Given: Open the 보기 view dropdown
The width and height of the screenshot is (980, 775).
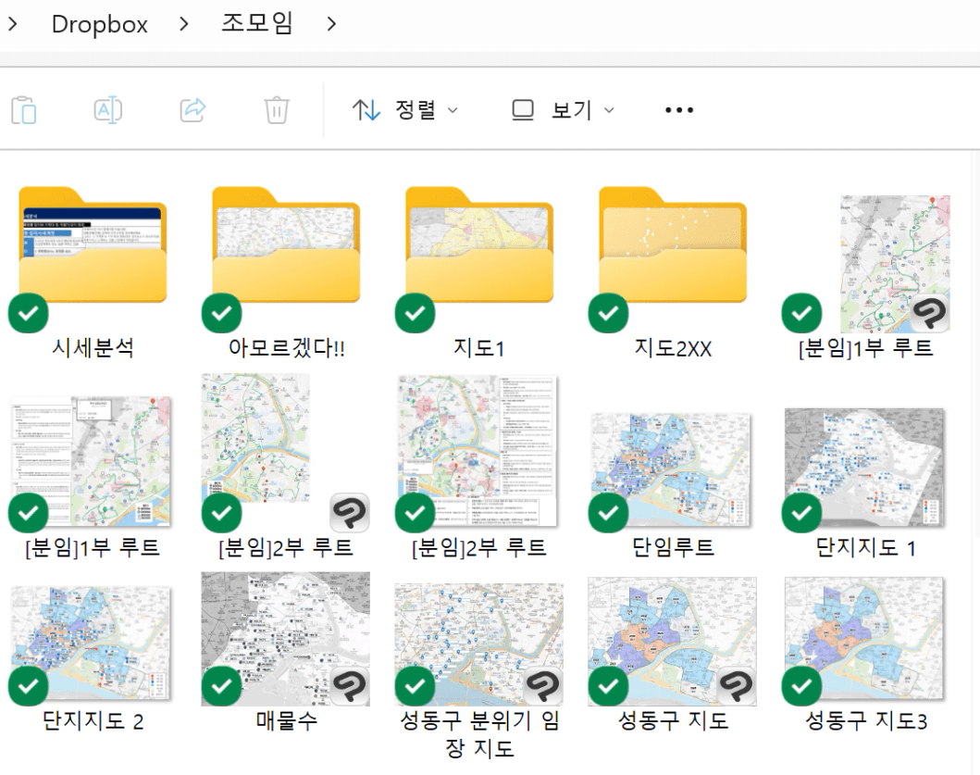Looking at the screenshot, I should pos(563,110).
